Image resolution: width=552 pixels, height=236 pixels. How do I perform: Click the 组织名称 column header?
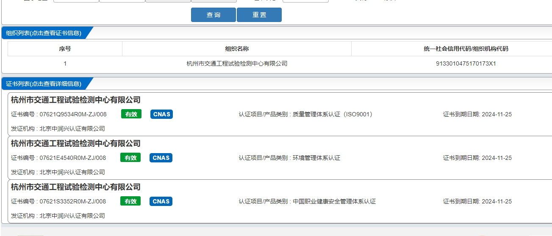pyautogui.click(x=237, y=49)
